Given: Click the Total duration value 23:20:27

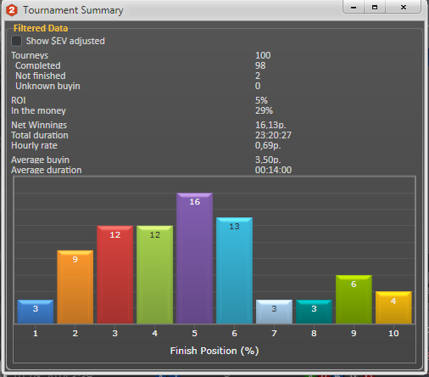Looking at the screenshot, I should coord(273,135).
